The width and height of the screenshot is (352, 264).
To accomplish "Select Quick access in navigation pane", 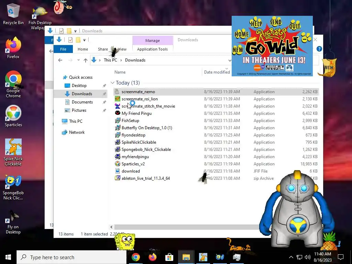I will (80, 77).
